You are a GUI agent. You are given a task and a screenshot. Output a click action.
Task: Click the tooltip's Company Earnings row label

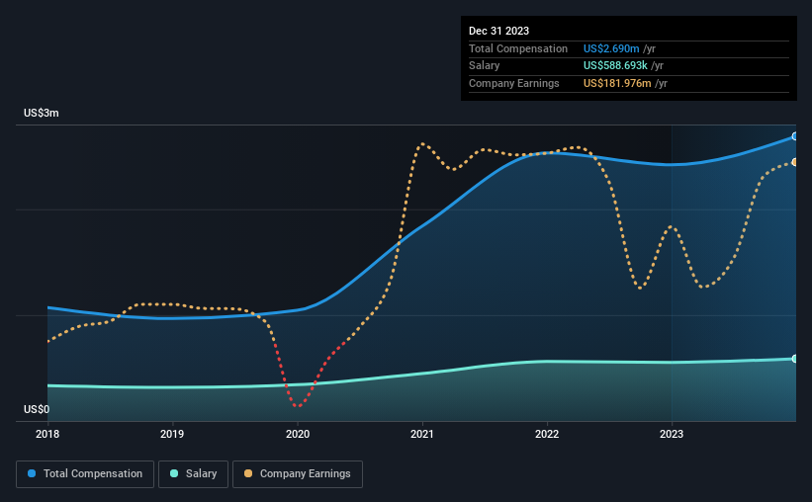(x=513, y=83)
